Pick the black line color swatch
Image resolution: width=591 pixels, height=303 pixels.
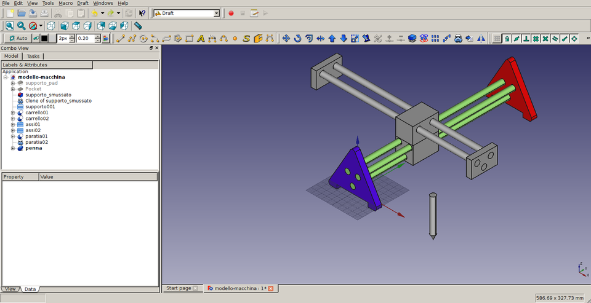click(44, 38)
